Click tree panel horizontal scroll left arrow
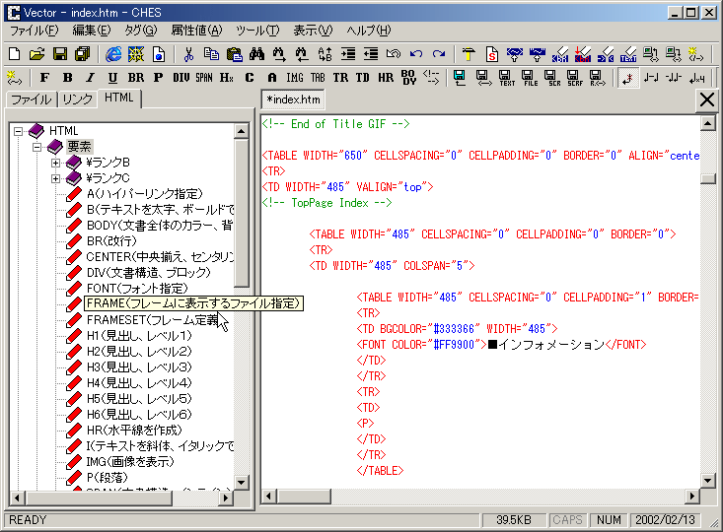 (x=17, y=498)
